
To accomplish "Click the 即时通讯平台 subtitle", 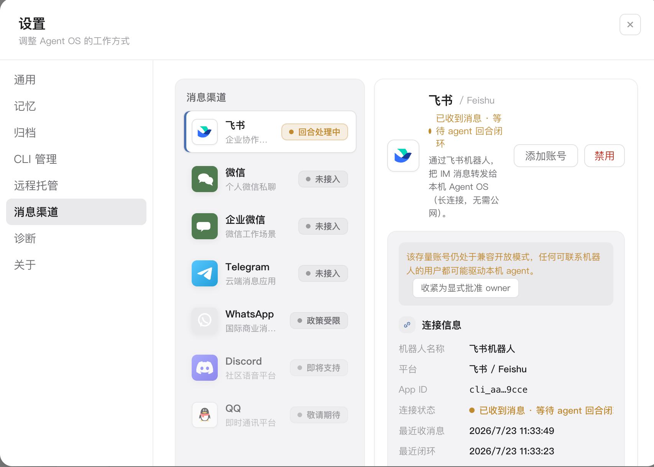I will pos(251,423).
